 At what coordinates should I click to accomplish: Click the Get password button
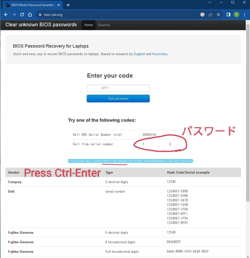click(x=118, y=99)
